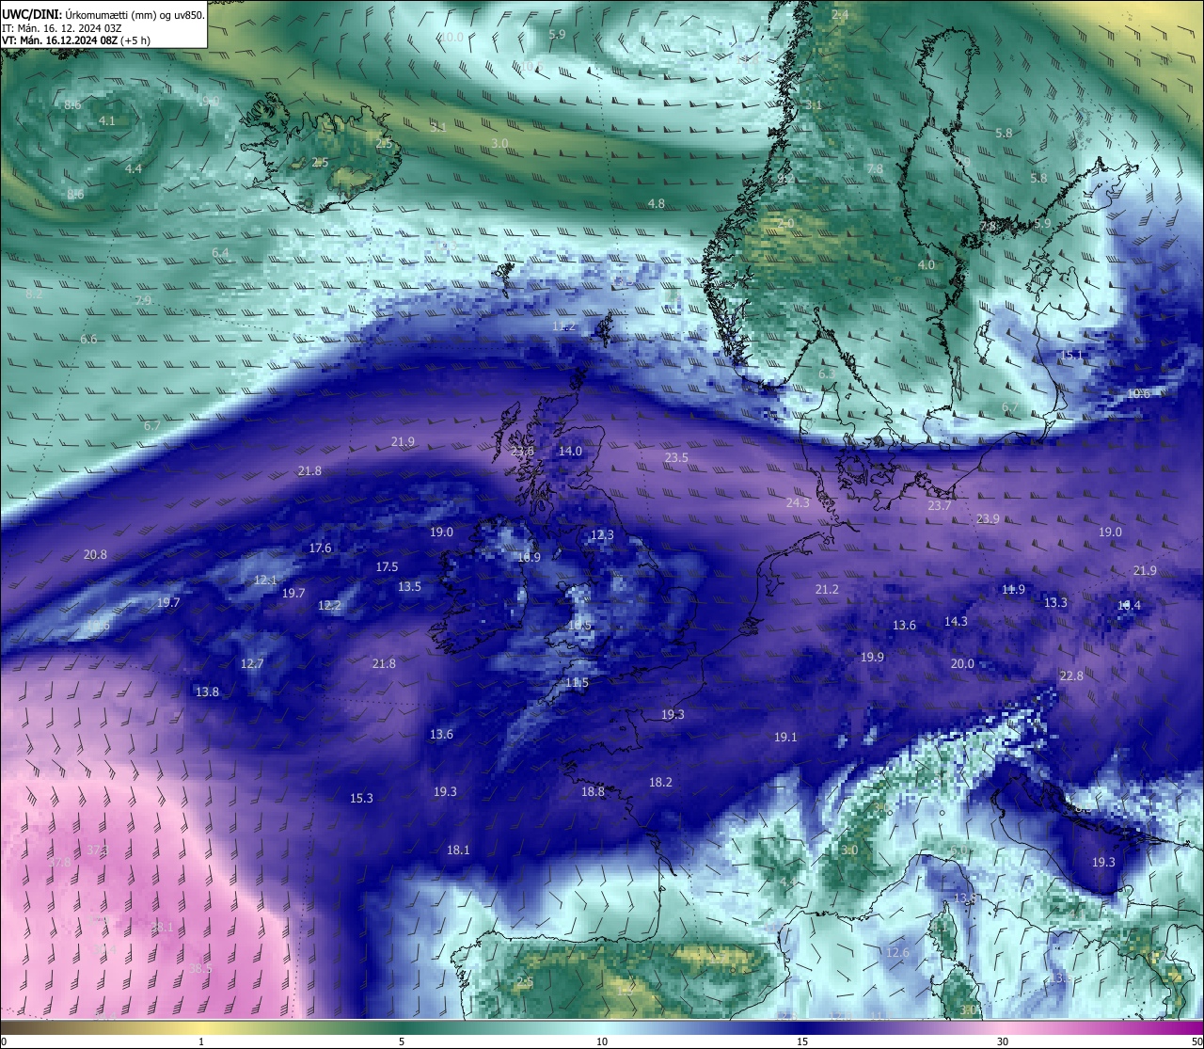The height and width of the screenshot is (1049, 1204).
Task: Click the 21.2 value over Germany
Action: [827, 589]
